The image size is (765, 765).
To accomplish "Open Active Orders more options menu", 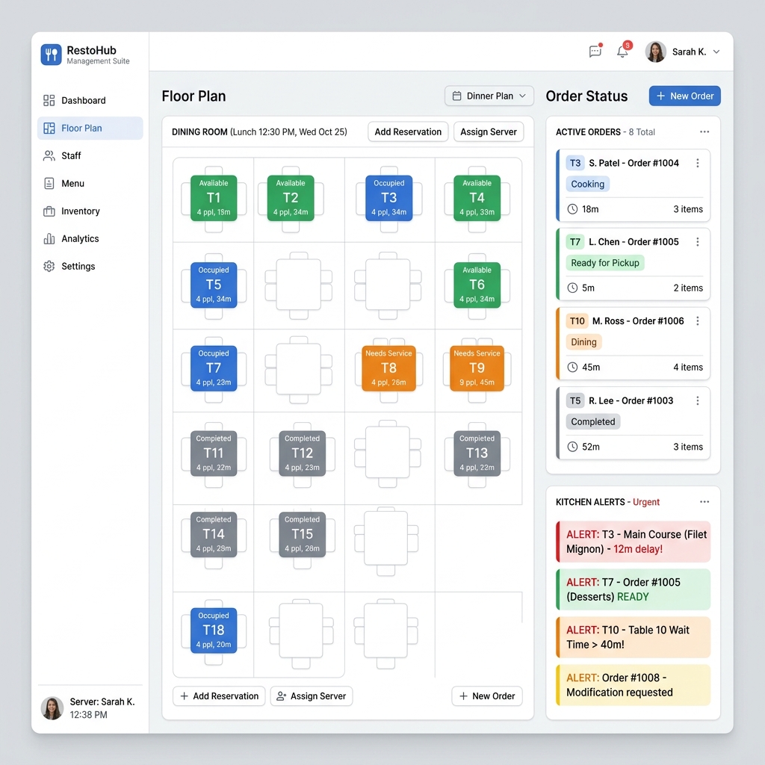I will (x=704, y=131).
